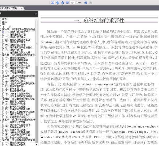Click the bookmark list scroll-down arrow
The width and height of the screenshot is (159, 146).
(x=37, y=144)
